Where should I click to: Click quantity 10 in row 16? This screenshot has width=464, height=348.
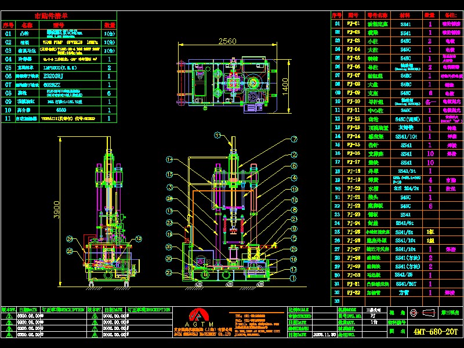[430, 154]
